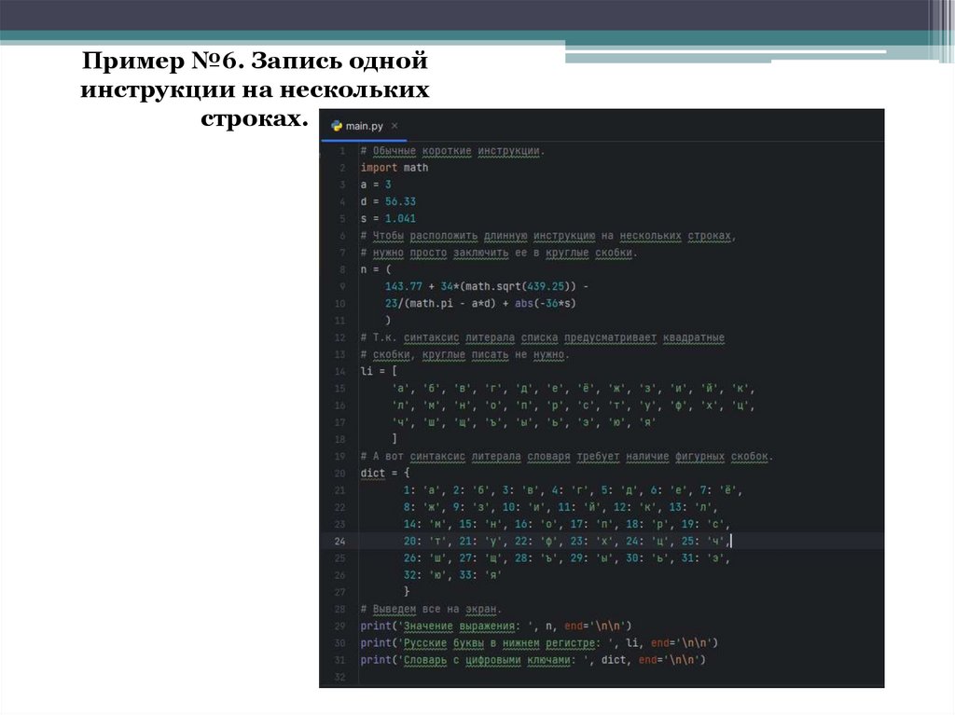Click line number 24 in the gutter

pyautogui.click(x=339, y=541)
